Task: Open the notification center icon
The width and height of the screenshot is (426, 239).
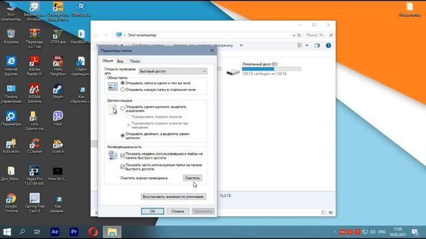Action: (x=415, y=232)
